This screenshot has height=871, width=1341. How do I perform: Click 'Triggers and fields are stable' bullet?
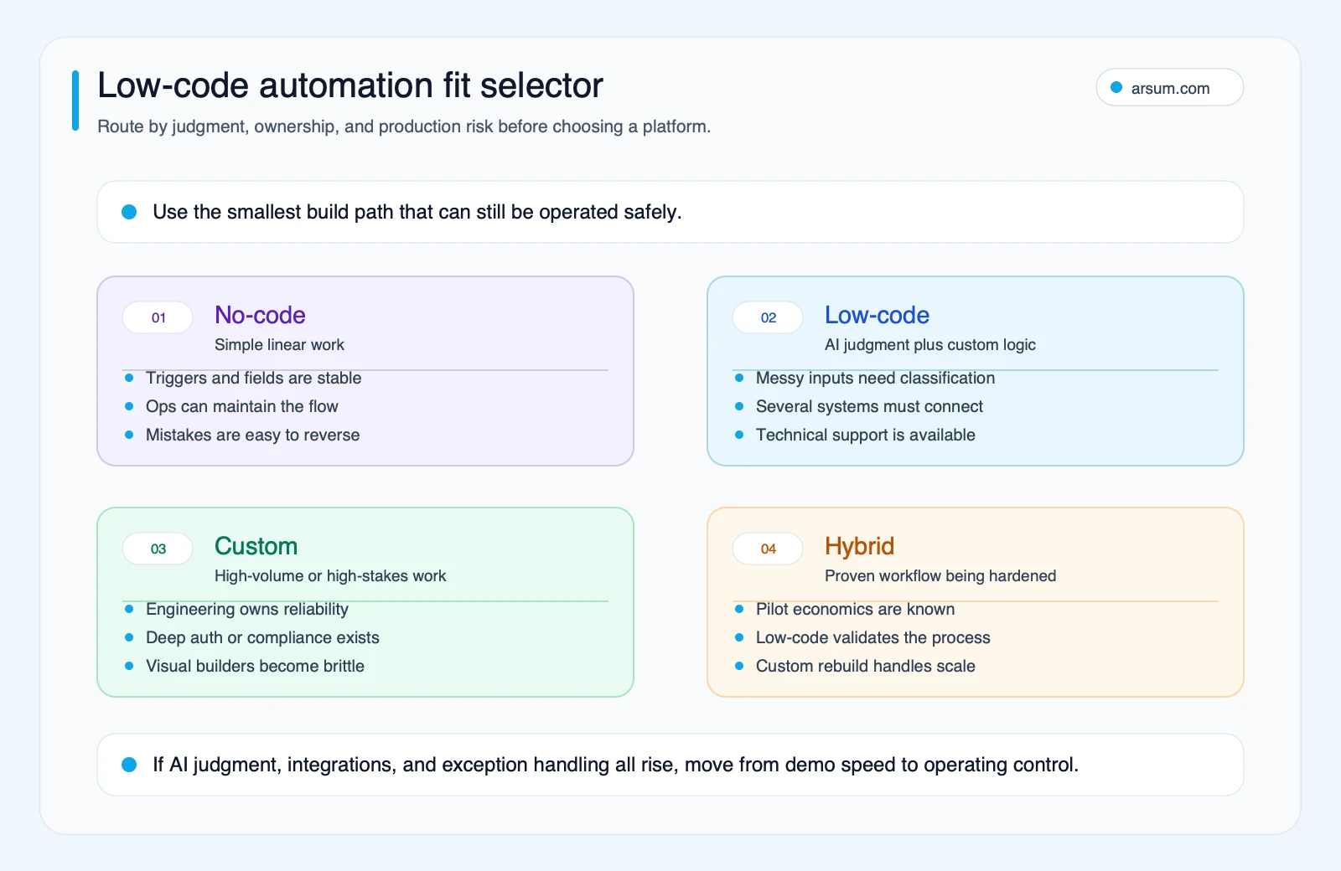coord(253,378)
